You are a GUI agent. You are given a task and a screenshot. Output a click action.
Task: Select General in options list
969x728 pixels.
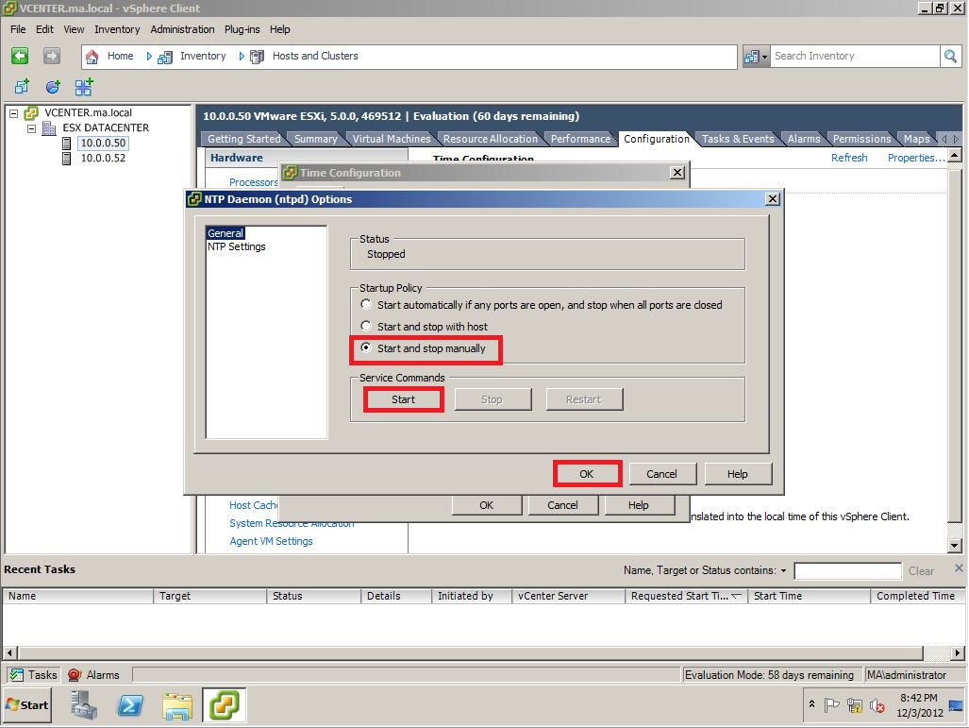[226, 233]
